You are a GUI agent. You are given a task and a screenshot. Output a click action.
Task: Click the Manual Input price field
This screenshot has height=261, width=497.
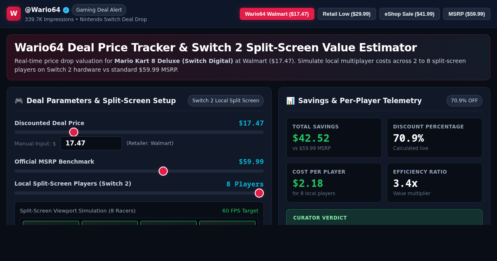coord(91,143)
